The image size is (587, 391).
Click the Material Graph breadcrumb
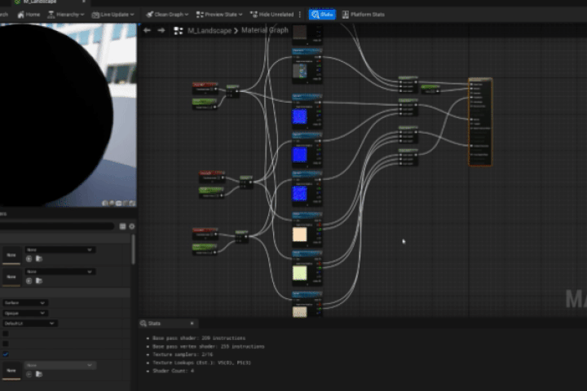(x=265, y=30)
